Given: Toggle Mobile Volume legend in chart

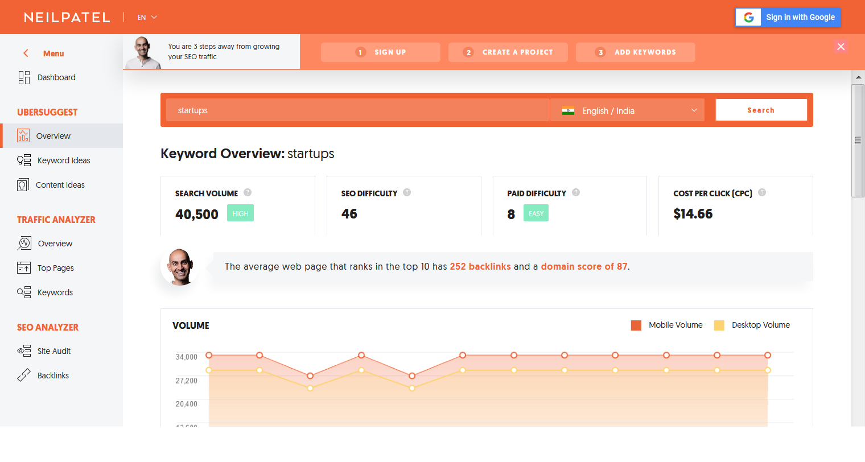Looking at the screenshot, I should tap(636, 325).
